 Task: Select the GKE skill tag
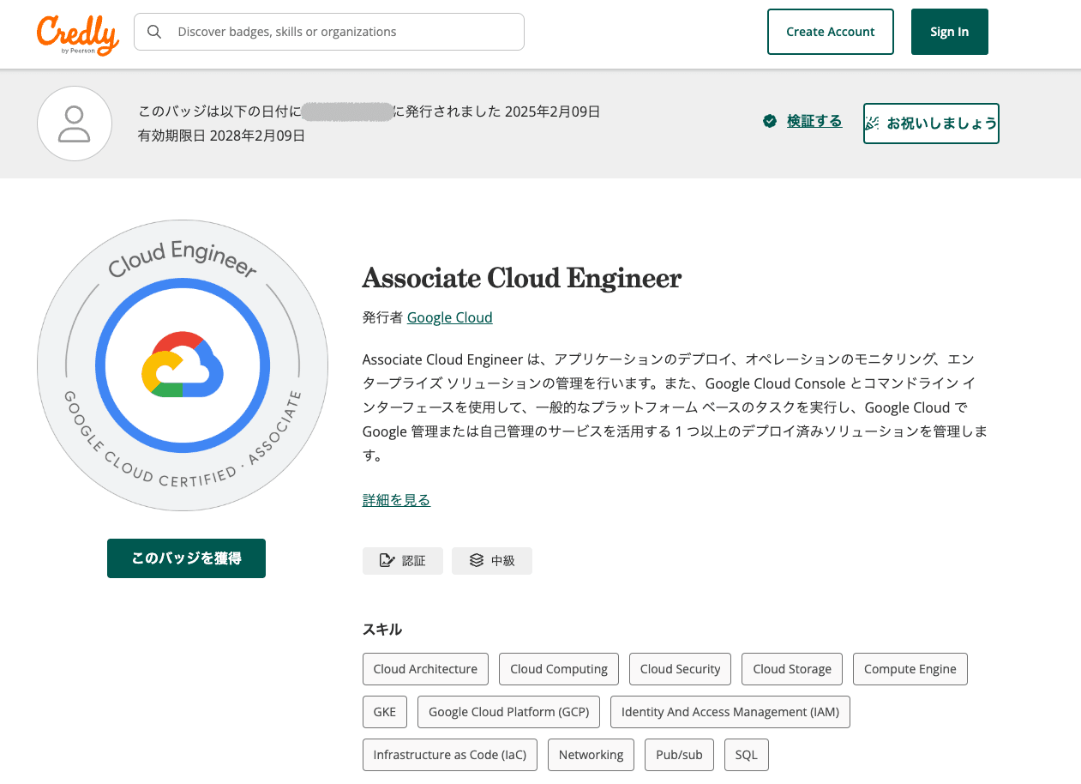(385, 712)
